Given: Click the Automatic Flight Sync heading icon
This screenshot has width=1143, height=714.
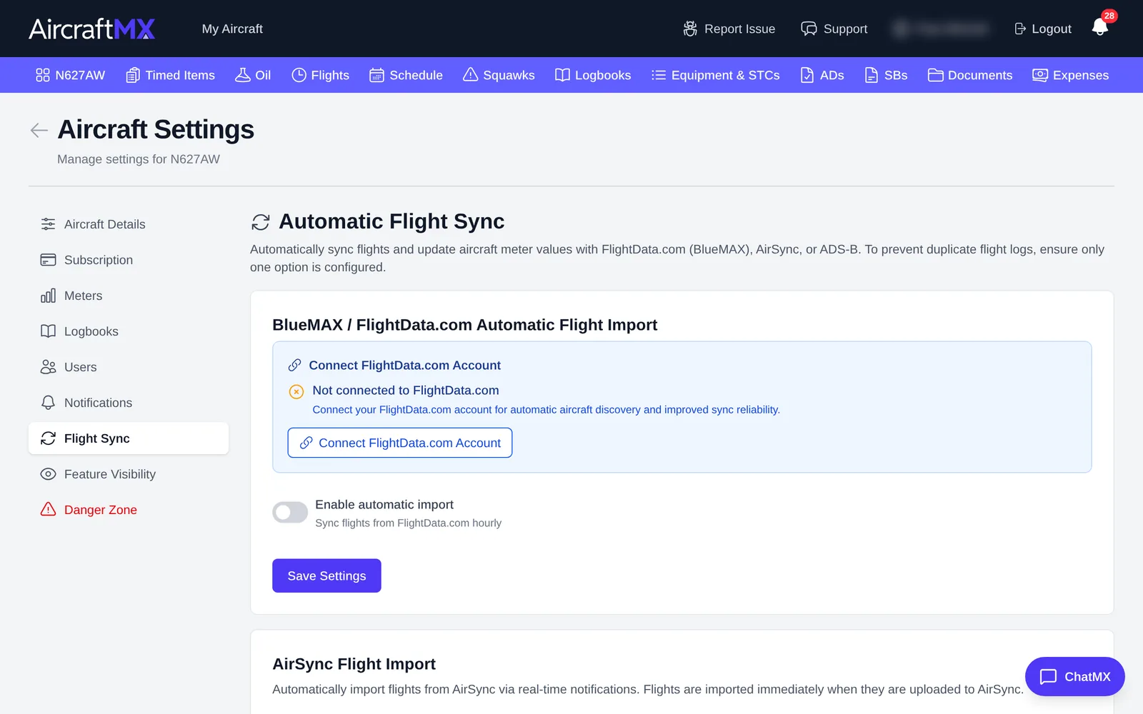Looking at the screenshot, I should pos(261,222).
